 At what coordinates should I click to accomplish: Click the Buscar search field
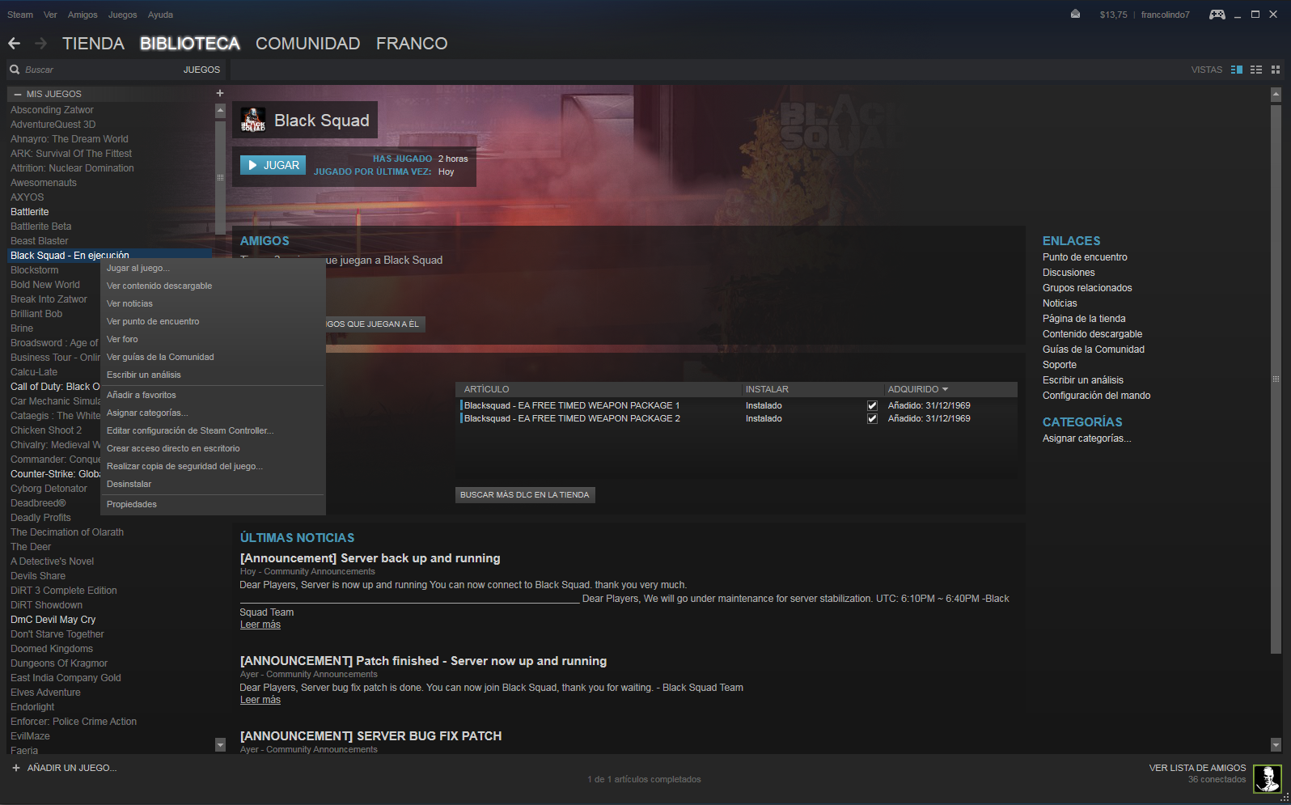[x=97, y=70]
